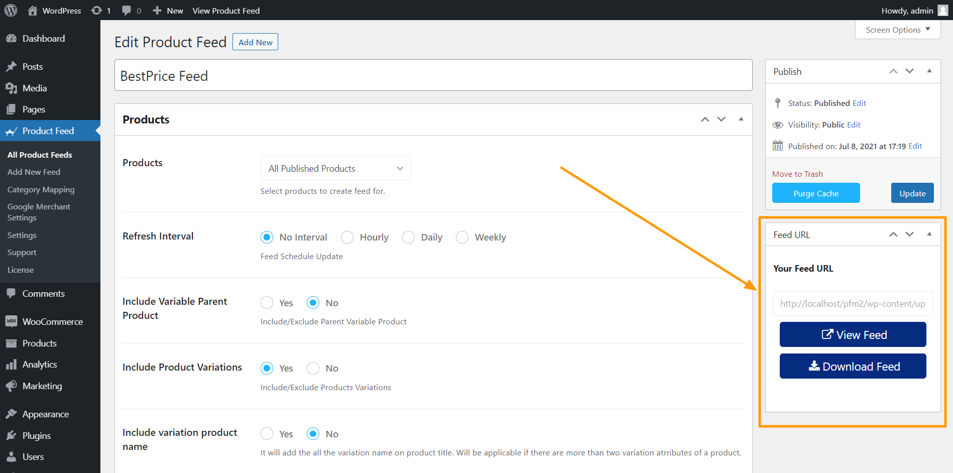Collapse the Feed URL box toggle
This screenshot has height=473, width=953.
click(x=929, y=234)
